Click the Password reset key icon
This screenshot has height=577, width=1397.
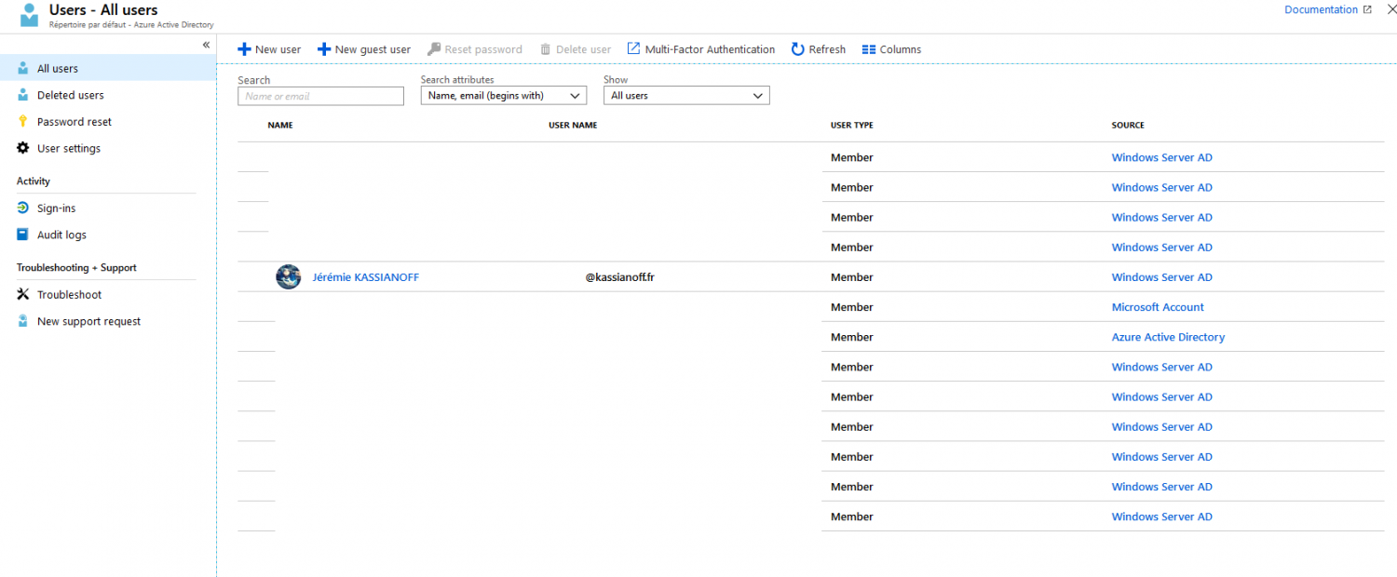[23, 122]
